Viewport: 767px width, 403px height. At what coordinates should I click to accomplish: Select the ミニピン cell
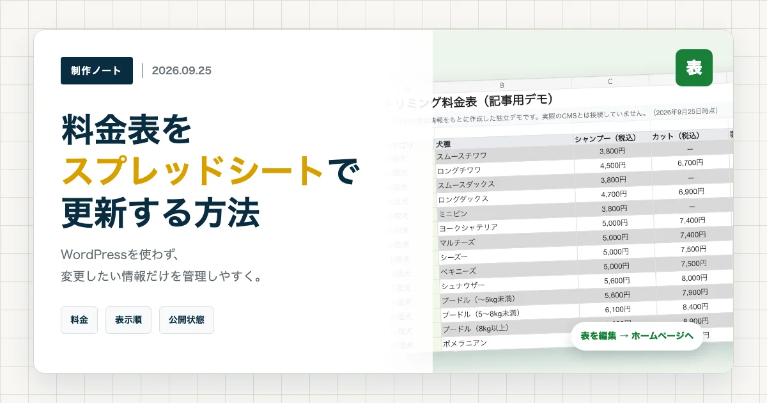tap(507, 212)
